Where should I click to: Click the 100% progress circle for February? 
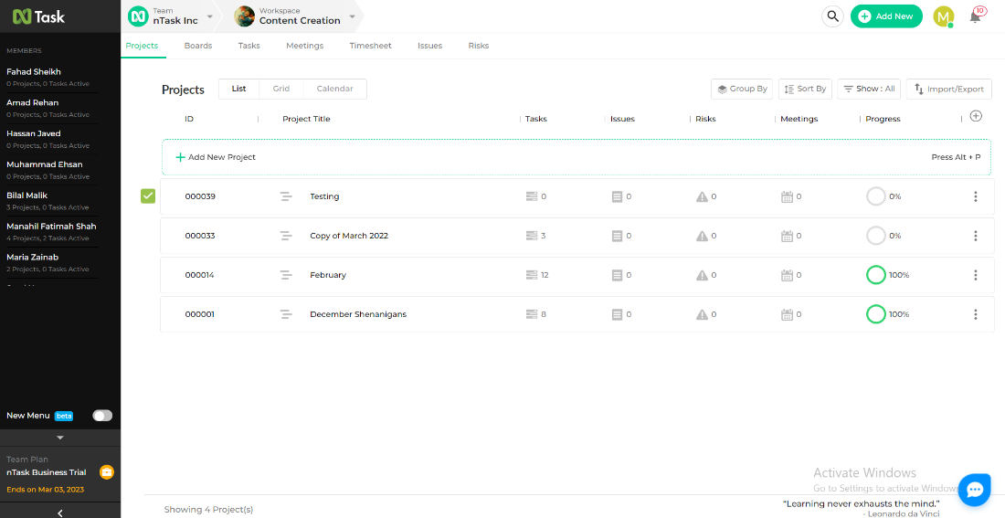pos(875,275)
